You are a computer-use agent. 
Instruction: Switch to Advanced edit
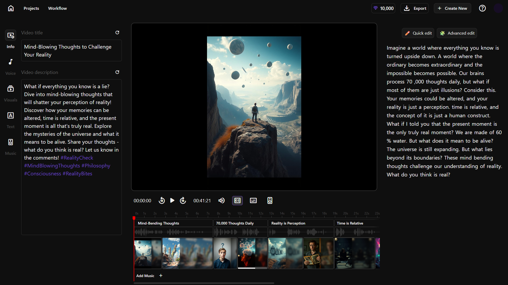[457, 33]
